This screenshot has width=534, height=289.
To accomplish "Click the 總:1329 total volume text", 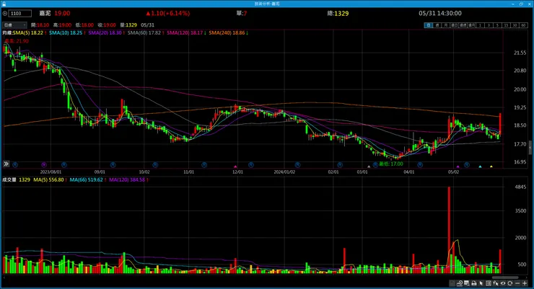I will pyautogui.click(x=338, y=14).
